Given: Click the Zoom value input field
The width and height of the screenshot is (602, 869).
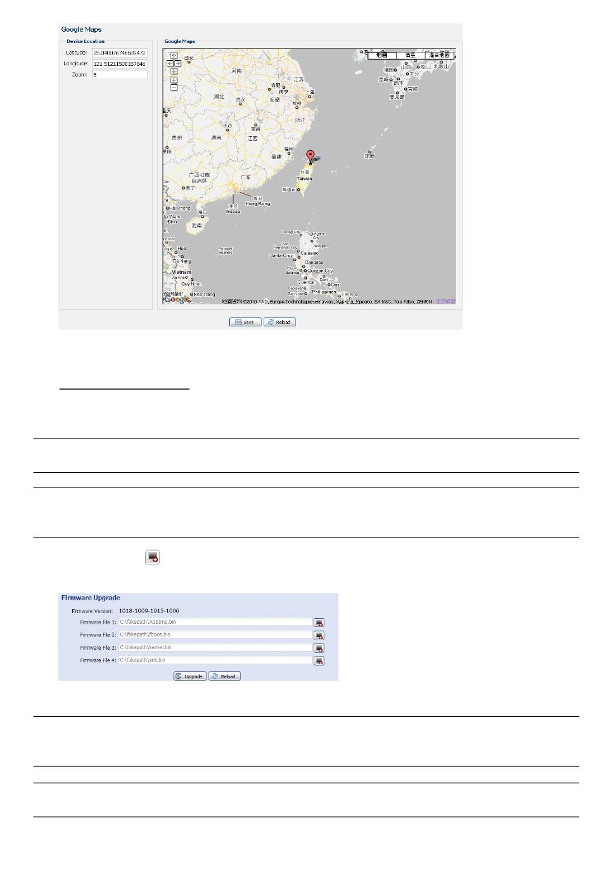Looking at the screenshot, I should (x=120, y=75).
